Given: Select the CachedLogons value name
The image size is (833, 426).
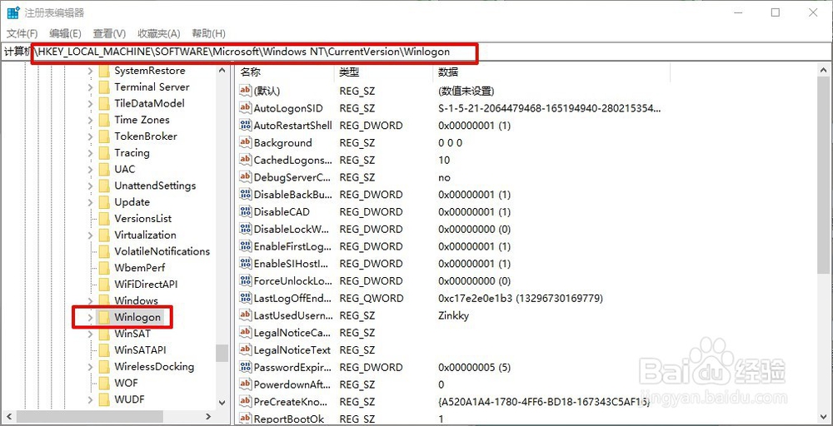Looking at the screenshot, I should (x=292, y=160).
